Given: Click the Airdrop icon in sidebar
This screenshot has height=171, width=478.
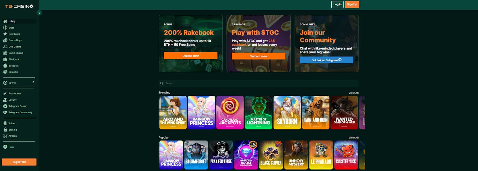Looking at the screenshot, I should [x=5, y=136].
